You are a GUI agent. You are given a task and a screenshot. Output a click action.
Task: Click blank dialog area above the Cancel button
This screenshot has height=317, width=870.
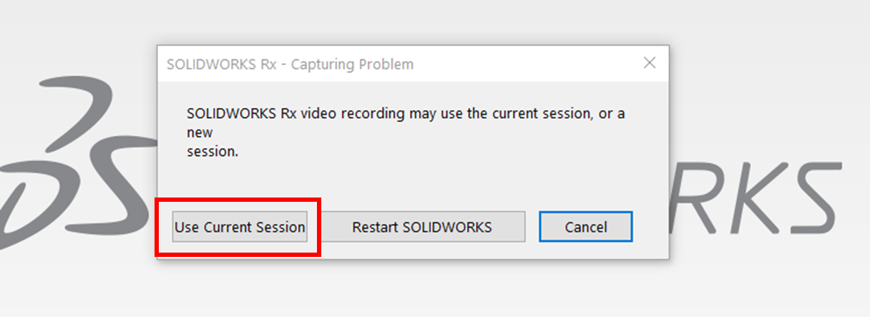(x=585, y=179)
